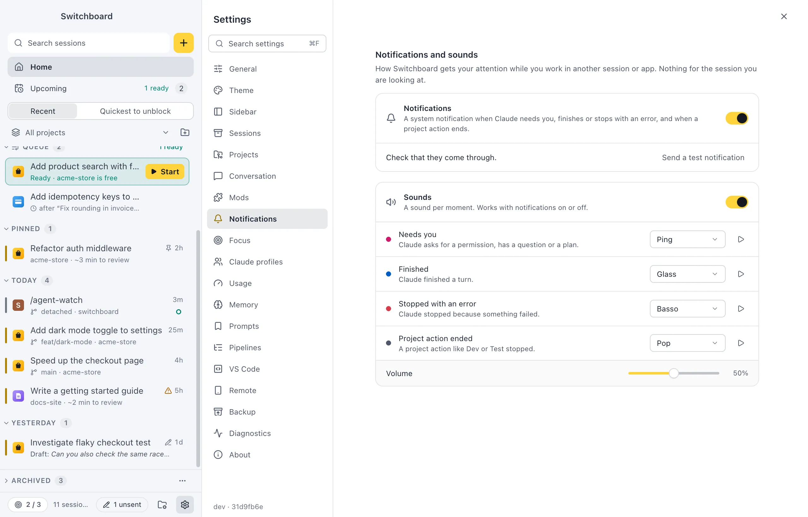The height and width of the screenshot is (517, 808).
Task: Click the folder settings icon in footer
Action: tap(162, 504)
